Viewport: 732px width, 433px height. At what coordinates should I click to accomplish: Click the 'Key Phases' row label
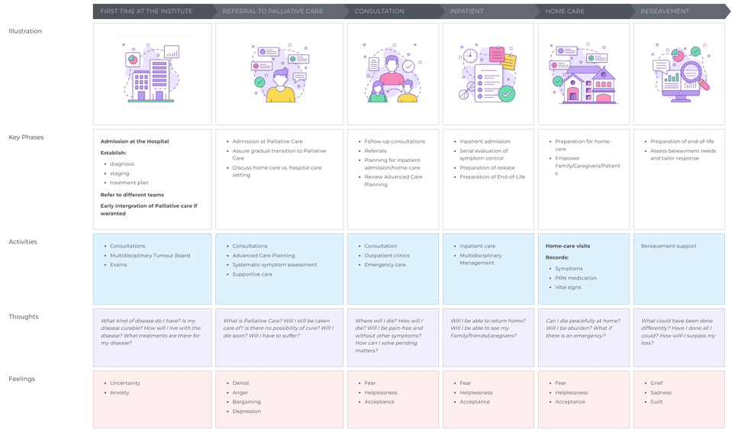coord(26,137)
